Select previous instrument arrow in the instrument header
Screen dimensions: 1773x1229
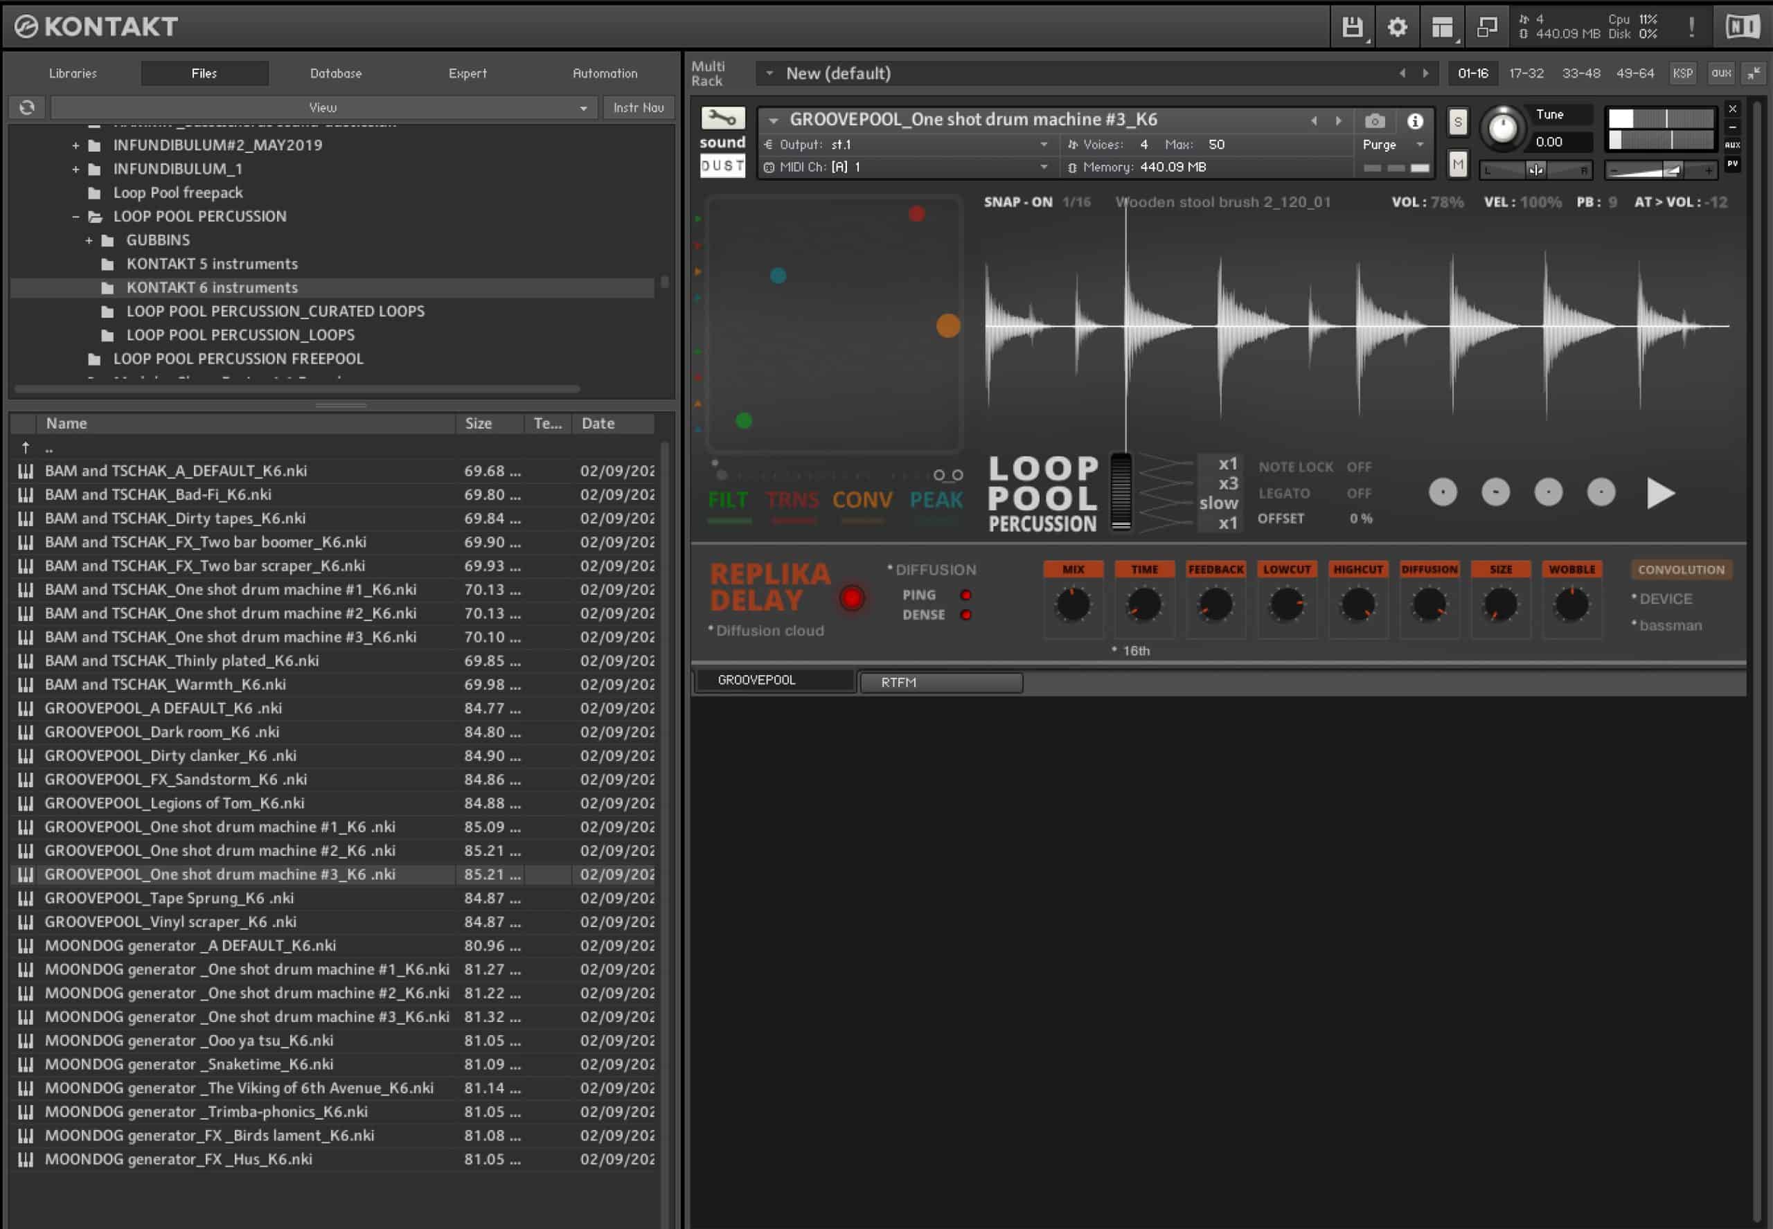click(1314, 121)
